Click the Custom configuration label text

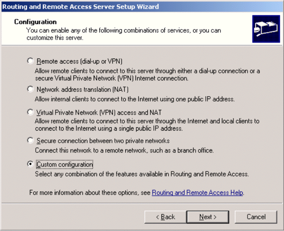point(65,165)
